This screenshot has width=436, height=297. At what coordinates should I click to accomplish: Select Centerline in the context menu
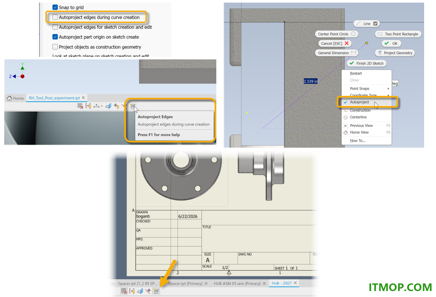[x=366, y=117]
